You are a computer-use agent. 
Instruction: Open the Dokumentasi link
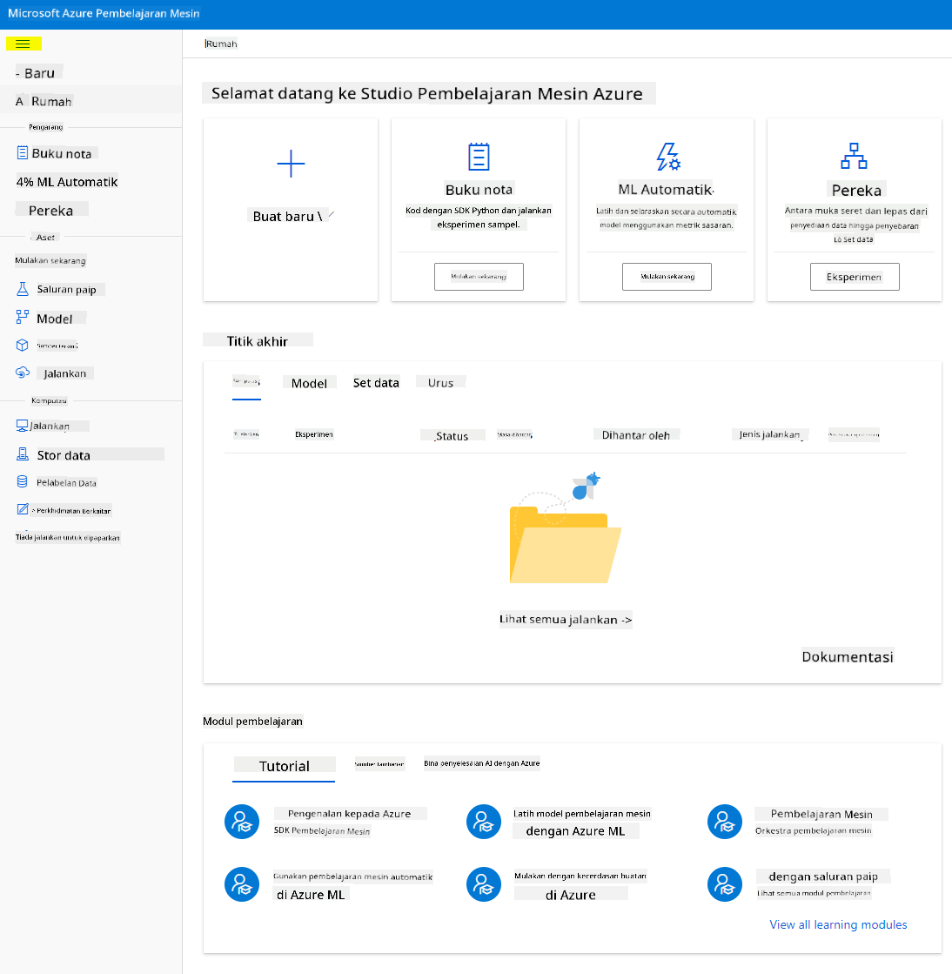848,657
